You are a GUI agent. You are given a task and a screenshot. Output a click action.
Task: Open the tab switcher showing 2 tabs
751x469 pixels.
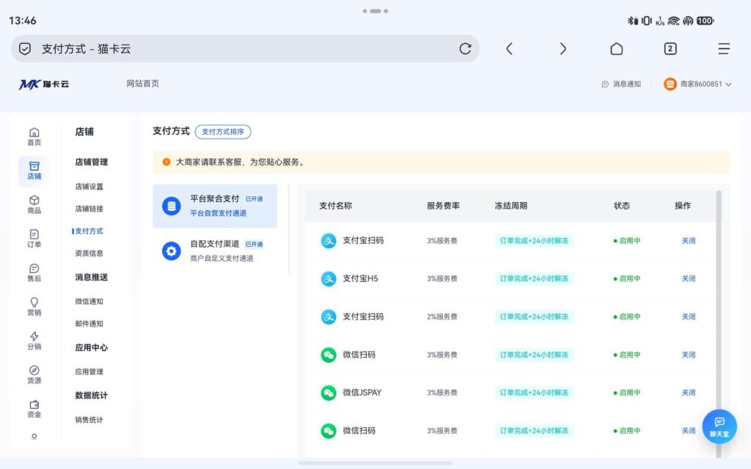(x=670, y=49)
